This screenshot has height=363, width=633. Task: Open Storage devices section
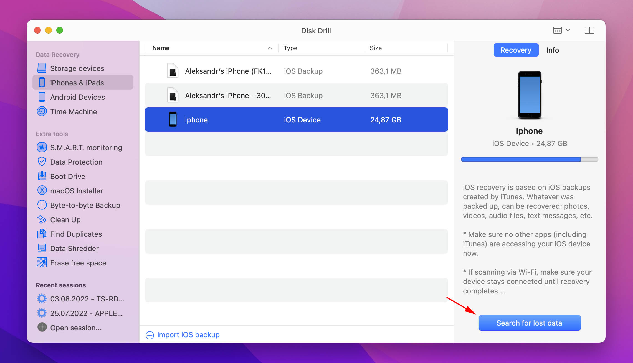pos(83,68)
